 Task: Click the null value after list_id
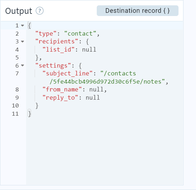click(x=89, y=49)
